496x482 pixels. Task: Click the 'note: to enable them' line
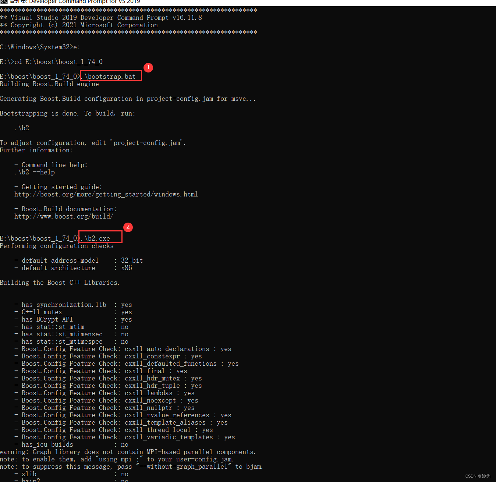tap(117, 459)
